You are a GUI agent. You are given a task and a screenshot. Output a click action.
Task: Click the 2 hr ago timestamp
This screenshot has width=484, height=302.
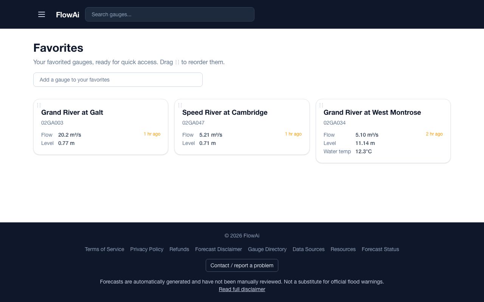click(434, 134)
